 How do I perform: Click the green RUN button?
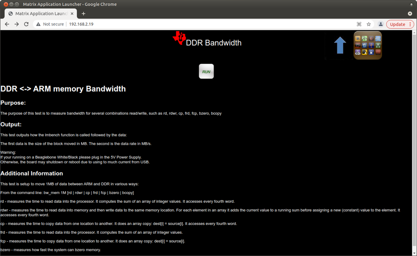[206, 71]
